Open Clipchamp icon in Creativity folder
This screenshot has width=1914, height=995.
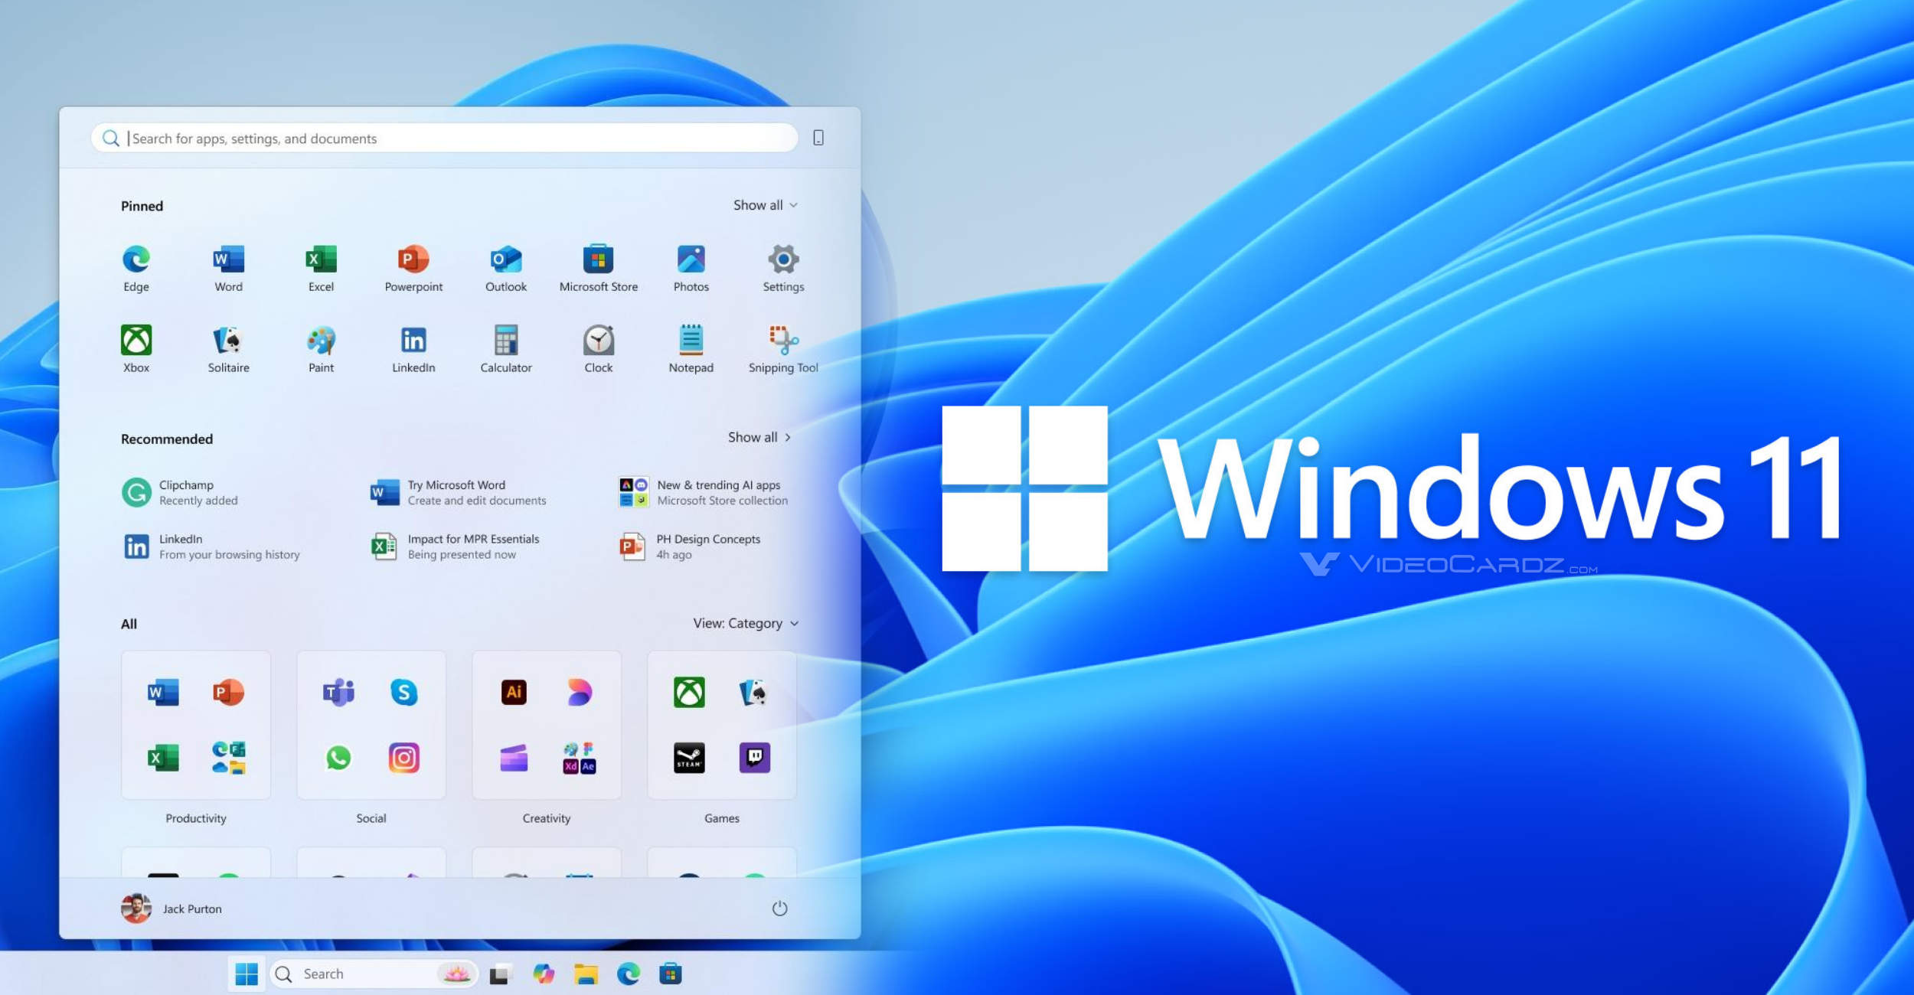coord(514,758)
